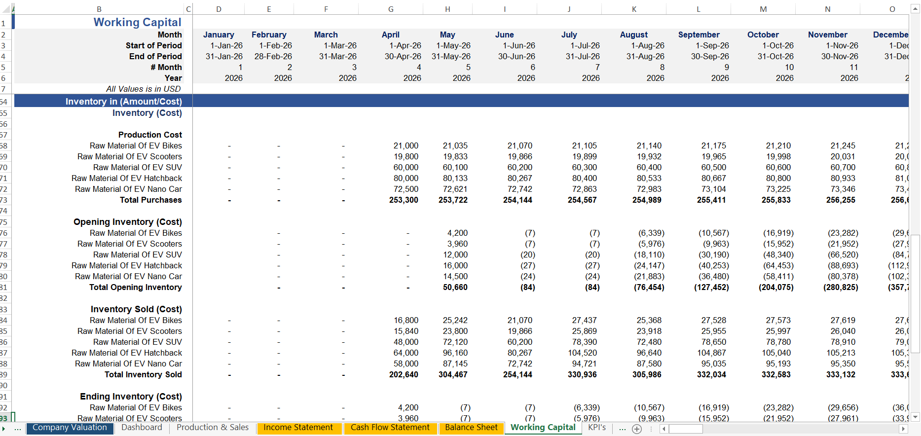
Task: Show hidden sheets left via ellipsis
Action: (18, 429)
